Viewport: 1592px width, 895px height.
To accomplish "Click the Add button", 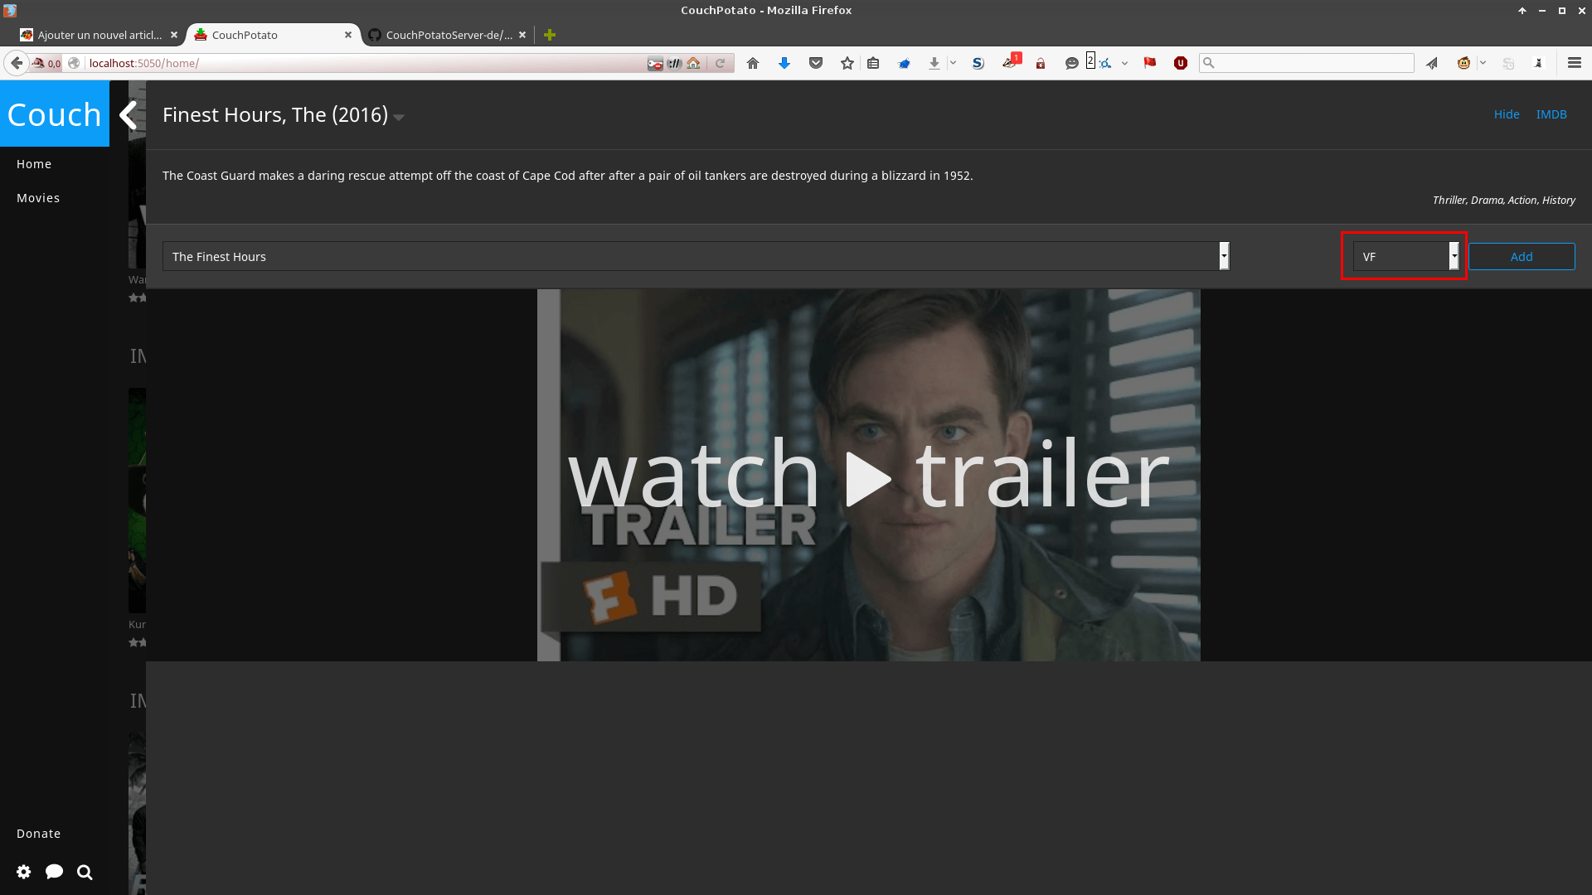I will click(1522, 256).
